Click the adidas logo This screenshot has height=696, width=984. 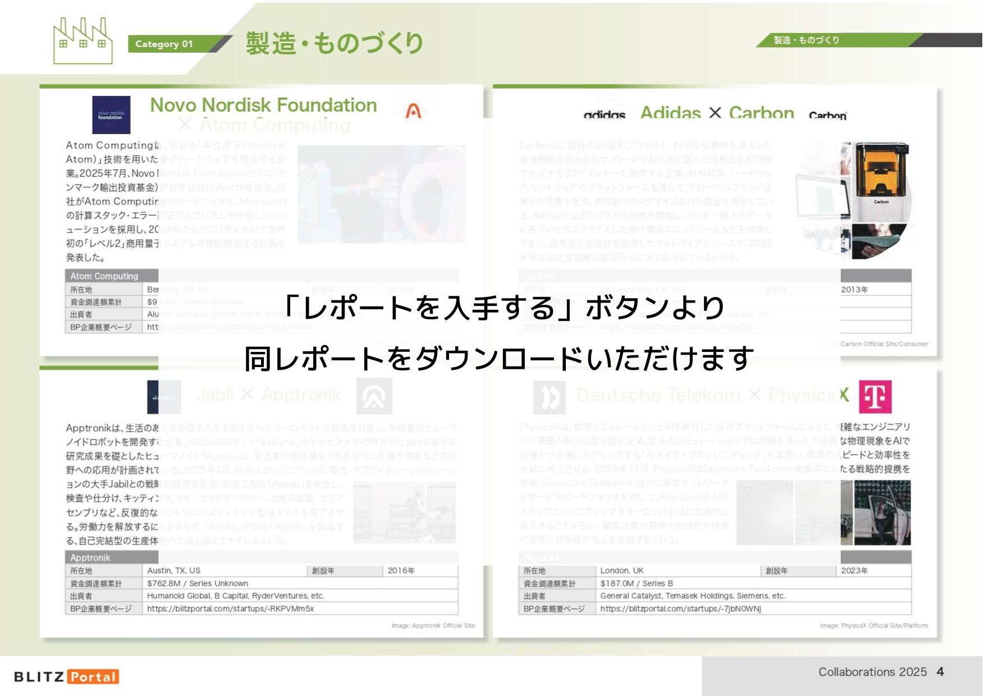coord(604,115)
